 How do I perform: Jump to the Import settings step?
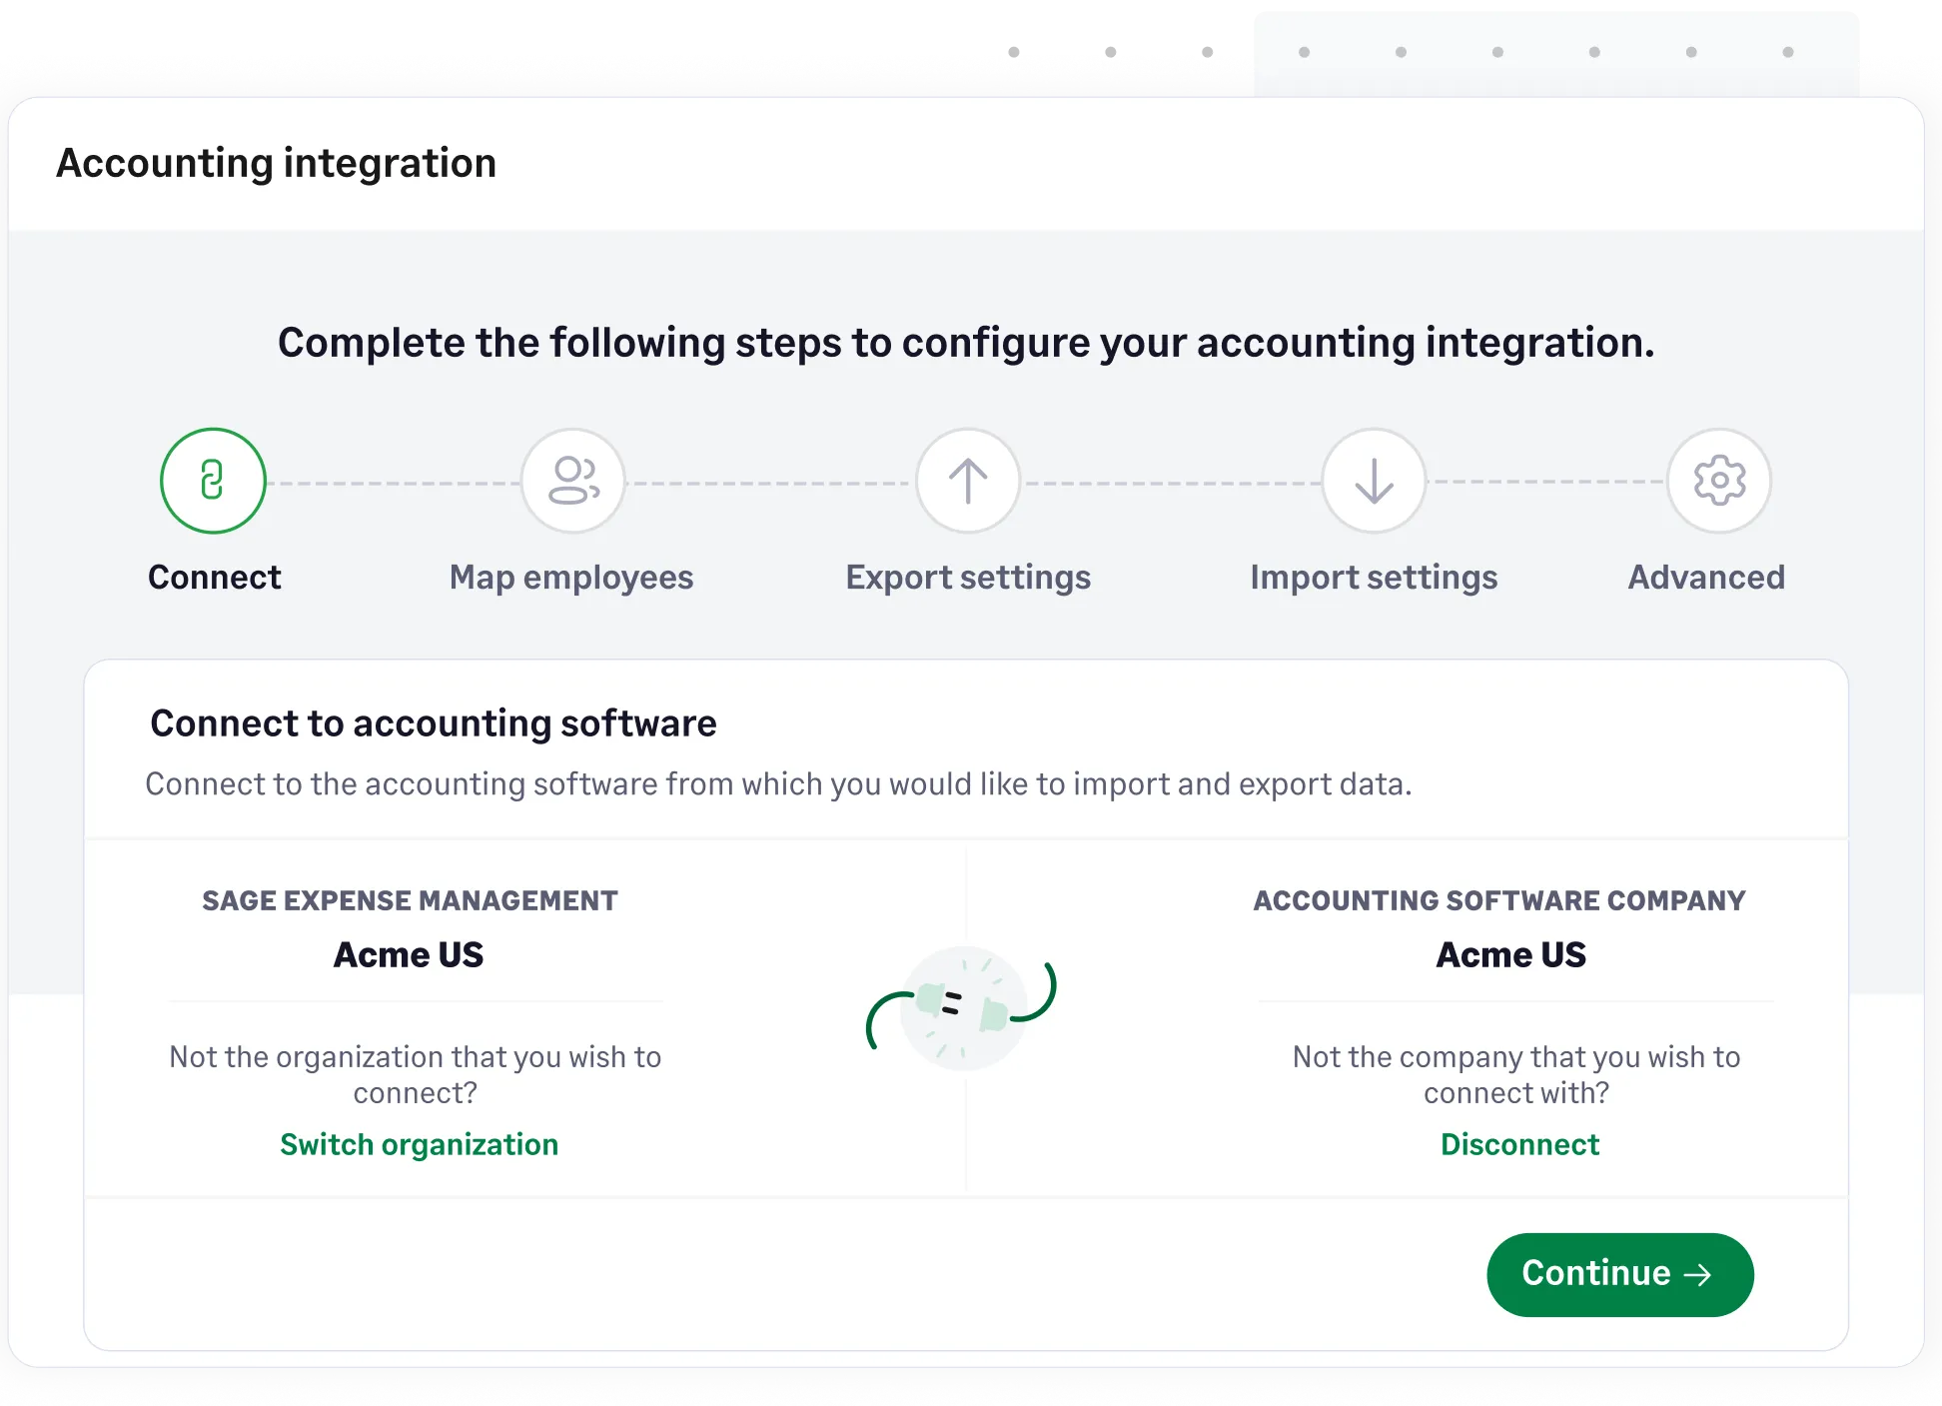coord(1374,577)
